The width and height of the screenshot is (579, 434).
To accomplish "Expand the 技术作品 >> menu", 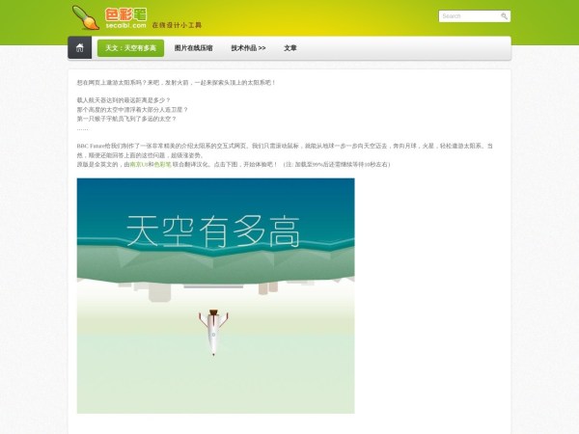I will [x=248, y=48].
